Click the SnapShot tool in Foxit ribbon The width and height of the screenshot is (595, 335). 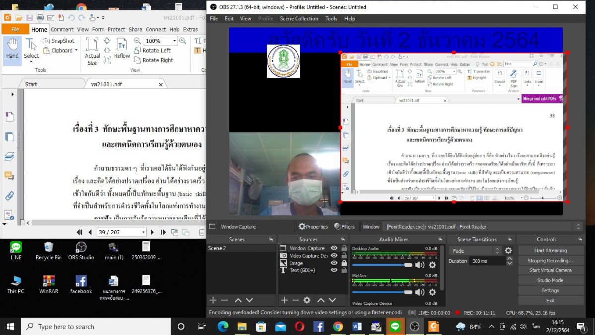click(x=59, y=41)
